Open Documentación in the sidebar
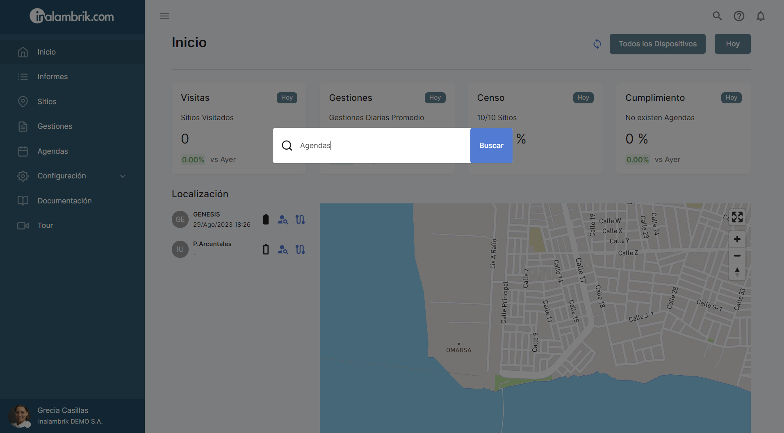 (x=72, y=201)
